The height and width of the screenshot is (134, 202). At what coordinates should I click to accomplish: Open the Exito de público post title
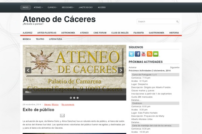tap(38, 110)
